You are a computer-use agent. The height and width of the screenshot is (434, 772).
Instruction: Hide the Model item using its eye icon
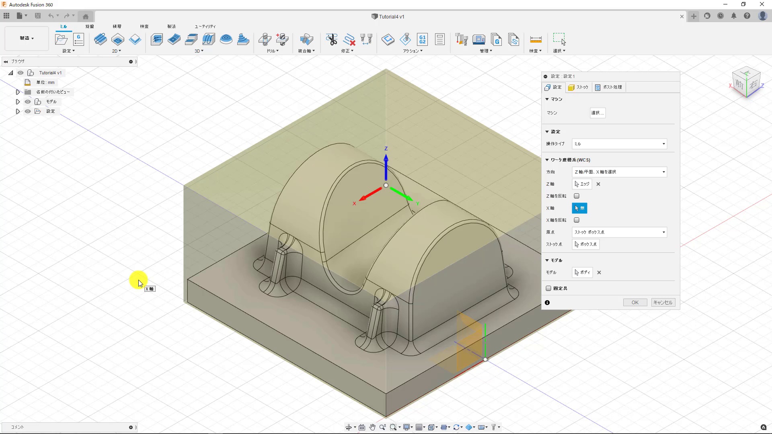coord(28,102)
